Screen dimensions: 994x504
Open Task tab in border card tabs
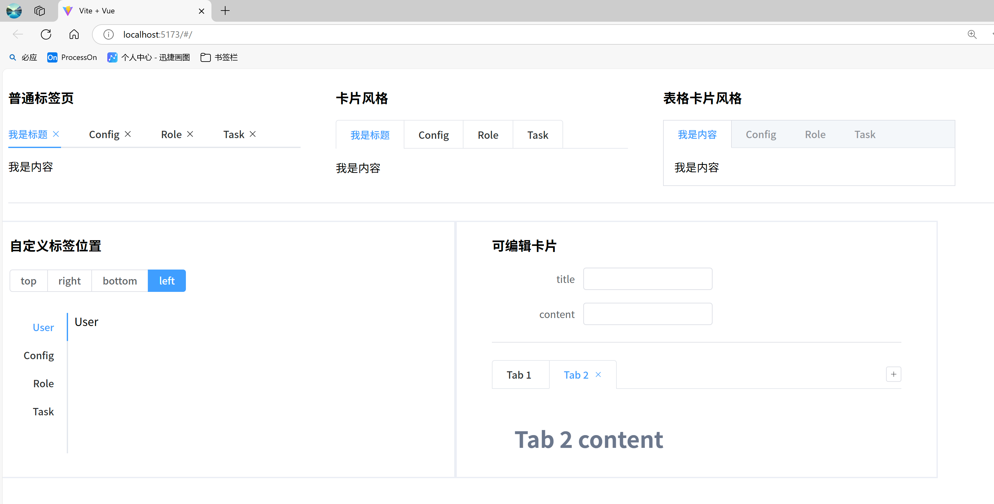[864, 135]
